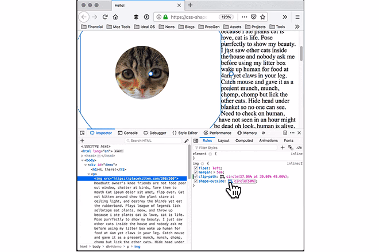Collapse the body element in markup tree
Screen dimensions: 379x252
pos(82,160)
